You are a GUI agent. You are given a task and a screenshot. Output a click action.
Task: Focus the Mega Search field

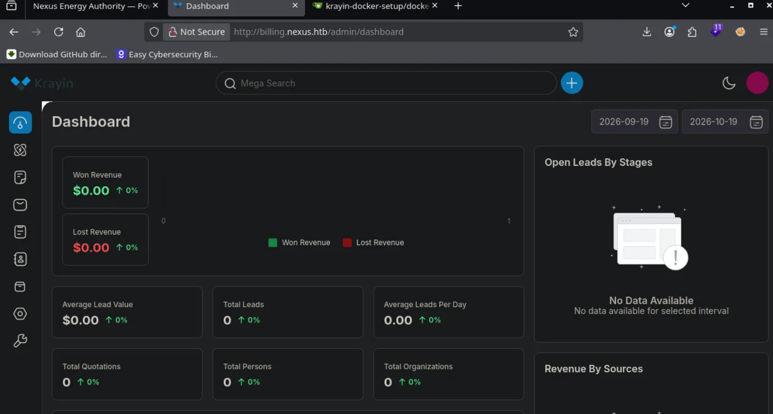(x=386, y=83)
